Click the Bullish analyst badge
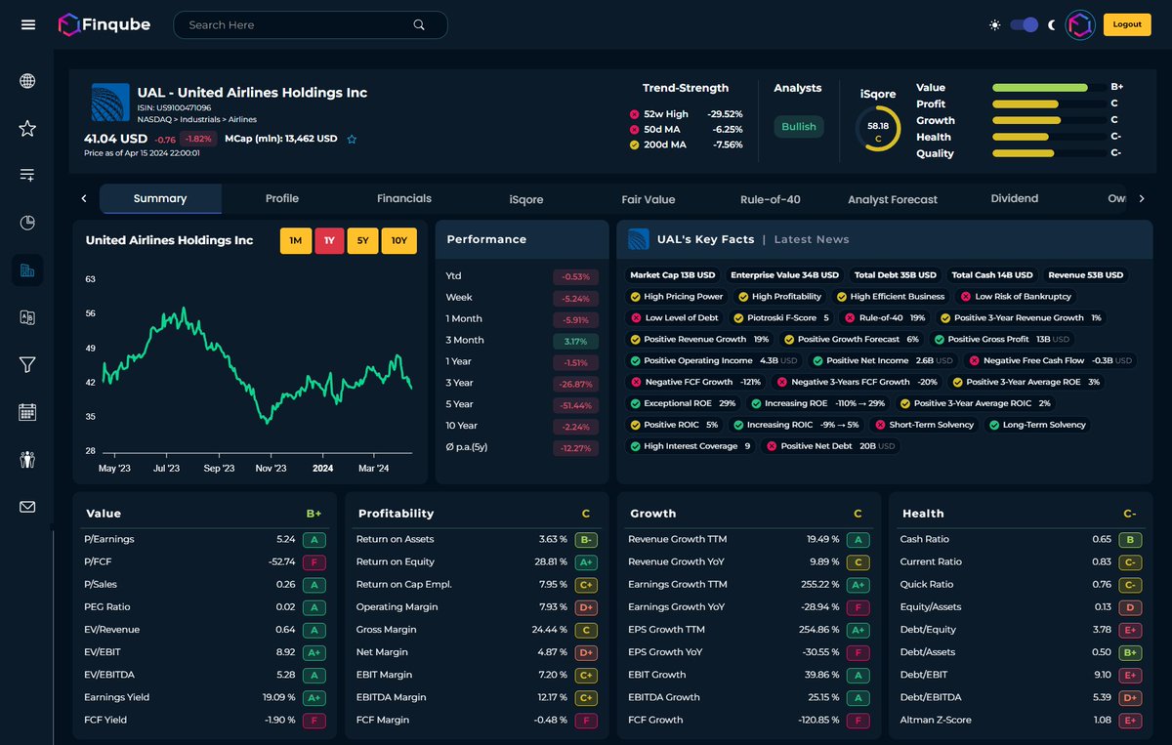 point(799,127)
